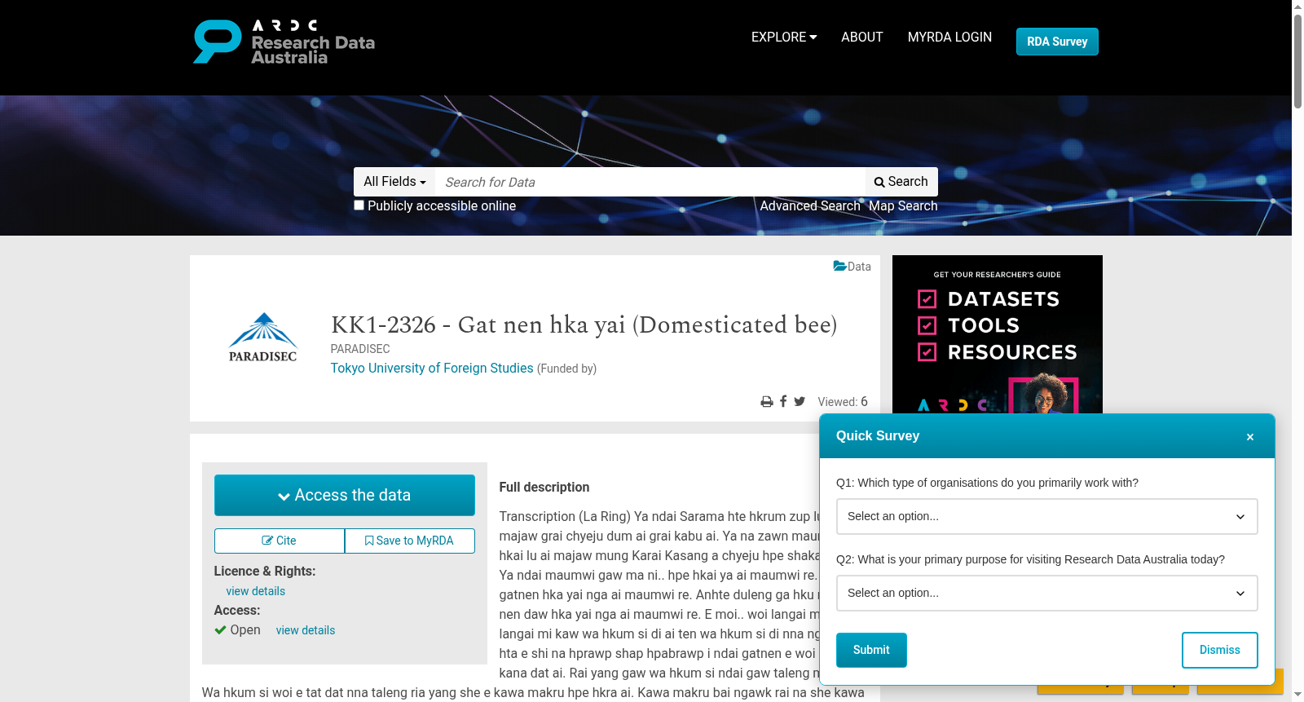Open the All Fields dropdown
Screen dimensions: 1304x702
click(x=394, y=182)
